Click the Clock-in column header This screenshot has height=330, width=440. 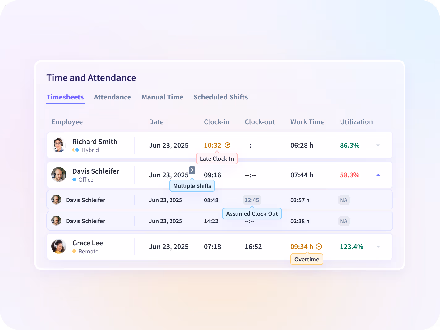(x=217, y=122)
